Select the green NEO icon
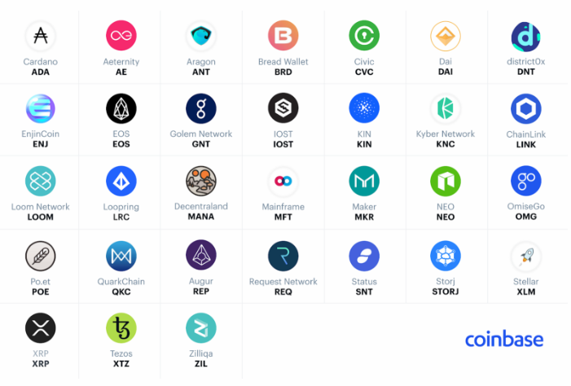The image size is (571, 386). point(446,181)
